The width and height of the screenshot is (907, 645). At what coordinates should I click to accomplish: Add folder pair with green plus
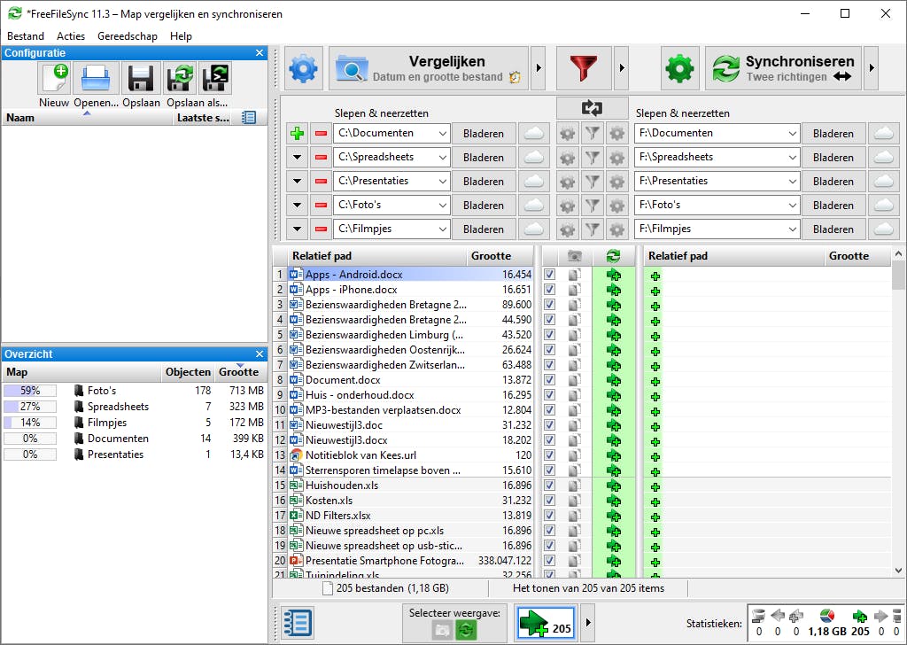(298, 134)
